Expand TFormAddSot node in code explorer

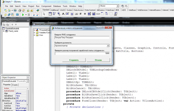click(x=34, y=30)
